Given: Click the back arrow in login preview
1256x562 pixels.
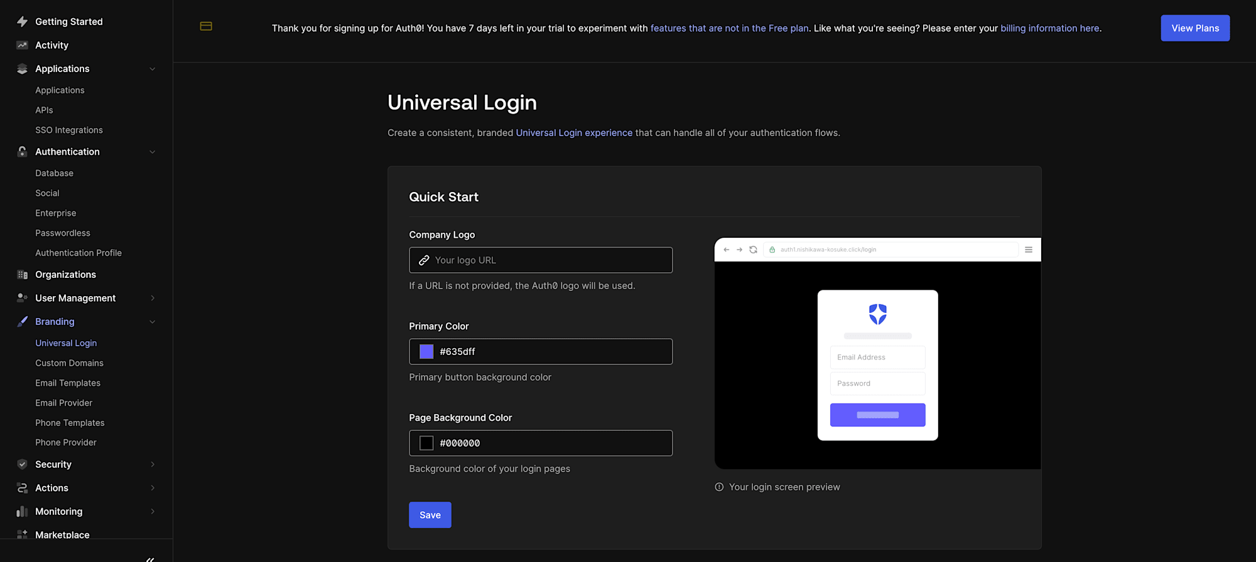Looking at the screenshot, I should [x=727, y=250].
